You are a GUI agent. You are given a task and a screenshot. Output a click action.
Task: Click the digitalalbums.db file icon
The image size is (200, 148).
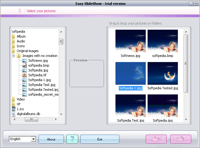14,114
